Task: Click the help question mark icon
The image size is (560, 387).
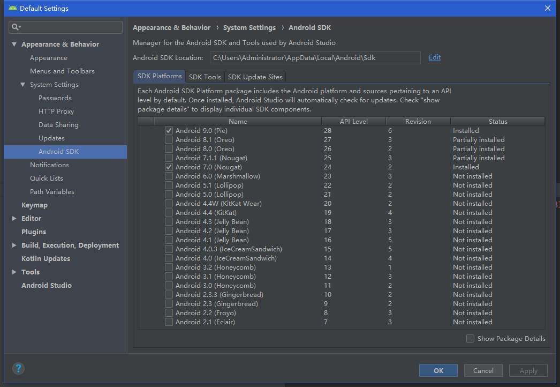Action: point(18,368)
